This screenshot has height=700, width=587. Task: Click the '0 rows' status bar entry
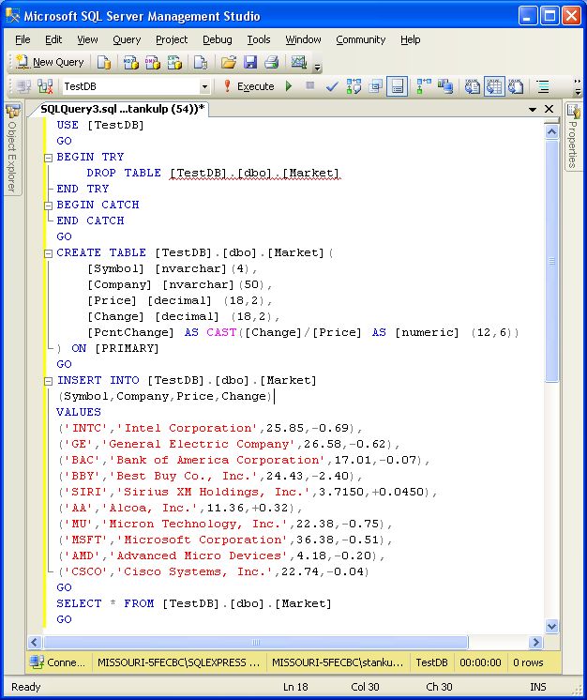pyautogui.click(x=528, y=662)
